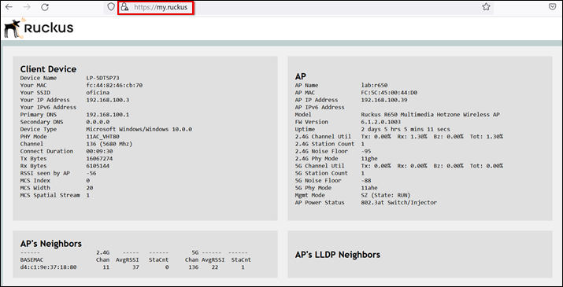Select AP name lab:r650
This screenshot has width=563, height=287.
[374, 86]
